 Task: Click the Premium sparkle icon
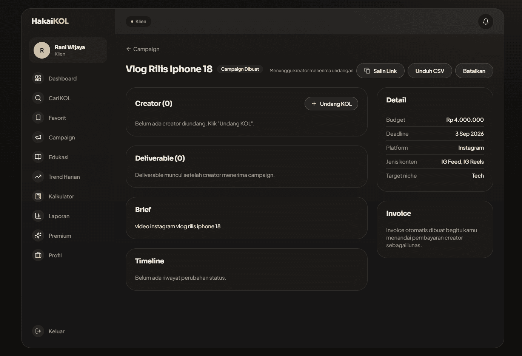pos(38,235)
